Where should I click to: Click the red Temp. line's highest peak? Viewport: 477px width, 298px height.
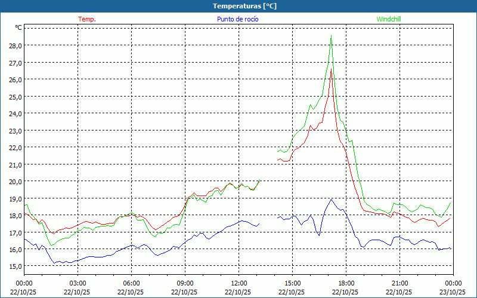click(x=331, y=71)
